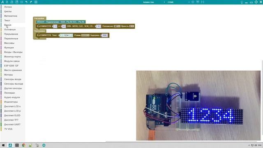Image resolution: width=263 pixels, height=148 pixels.
Task: Select the Другие сенсоры category
Action: point(13,88)
